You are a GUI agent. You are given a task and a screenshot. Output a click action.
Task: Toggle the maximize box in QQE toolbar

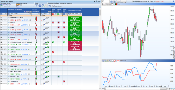click(112, 61)
